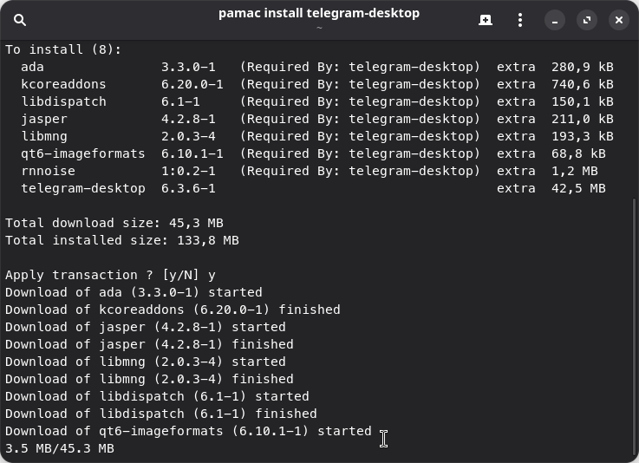639x463 pixels.
Task: Click the window title "pamac install telegram-desktop"
Action: click(x=318, y=13)
